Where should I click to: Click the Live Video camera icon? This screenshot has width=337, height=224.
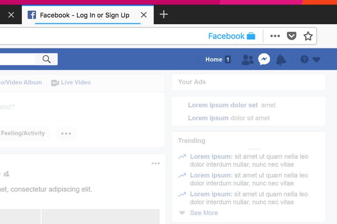click(x=55, y=83)
